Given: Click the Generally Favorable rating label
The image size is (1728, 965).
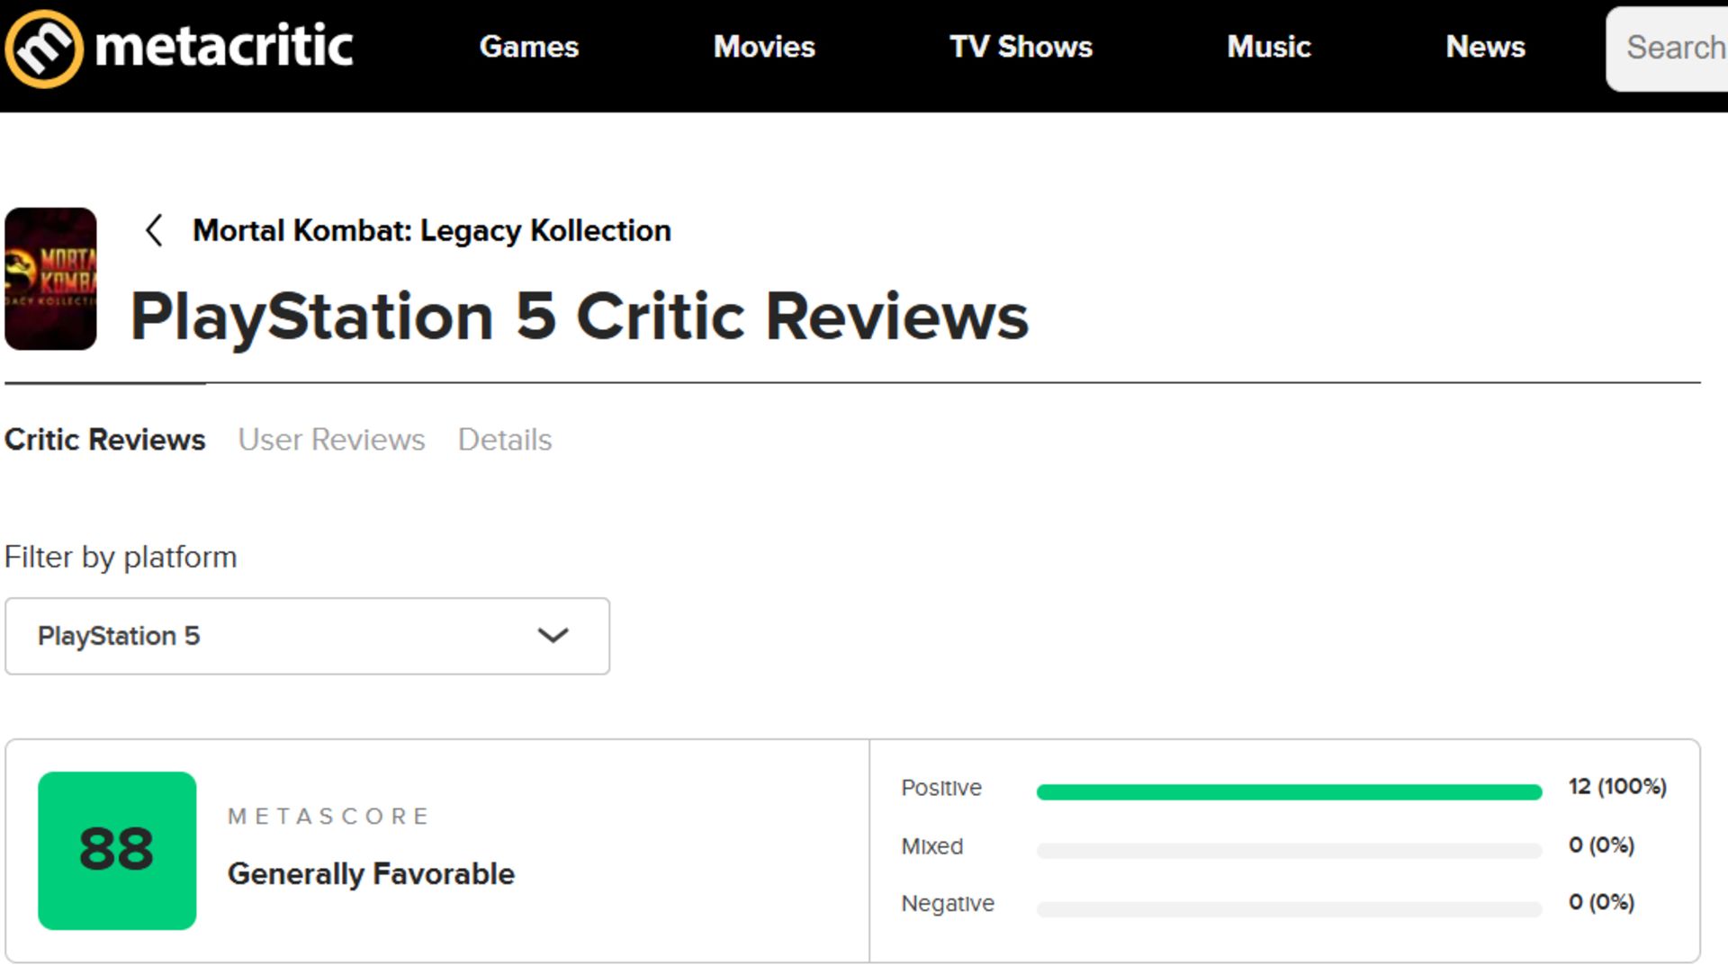Looking at the screenshot, I should click(x=371, y=872).
